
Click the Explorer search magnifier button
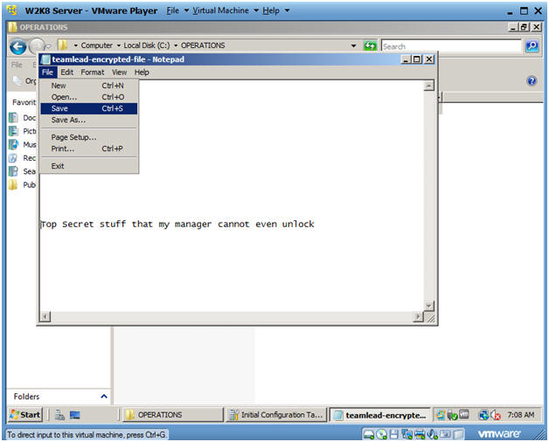532,45
